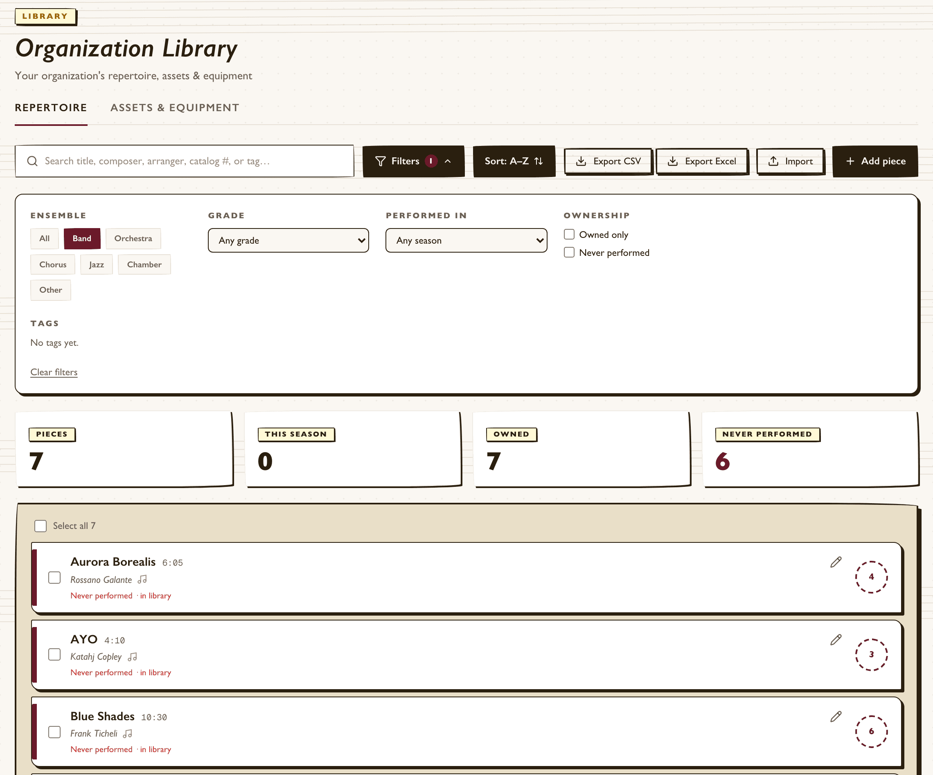Click the Export Excel download icon
Screen dimensions: 933x775
673,161
